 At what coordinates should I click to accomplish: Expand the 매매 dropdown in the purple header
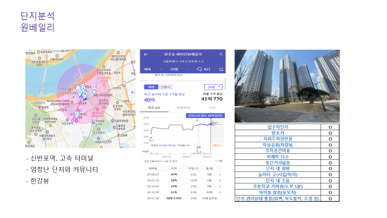pos(153,69)
